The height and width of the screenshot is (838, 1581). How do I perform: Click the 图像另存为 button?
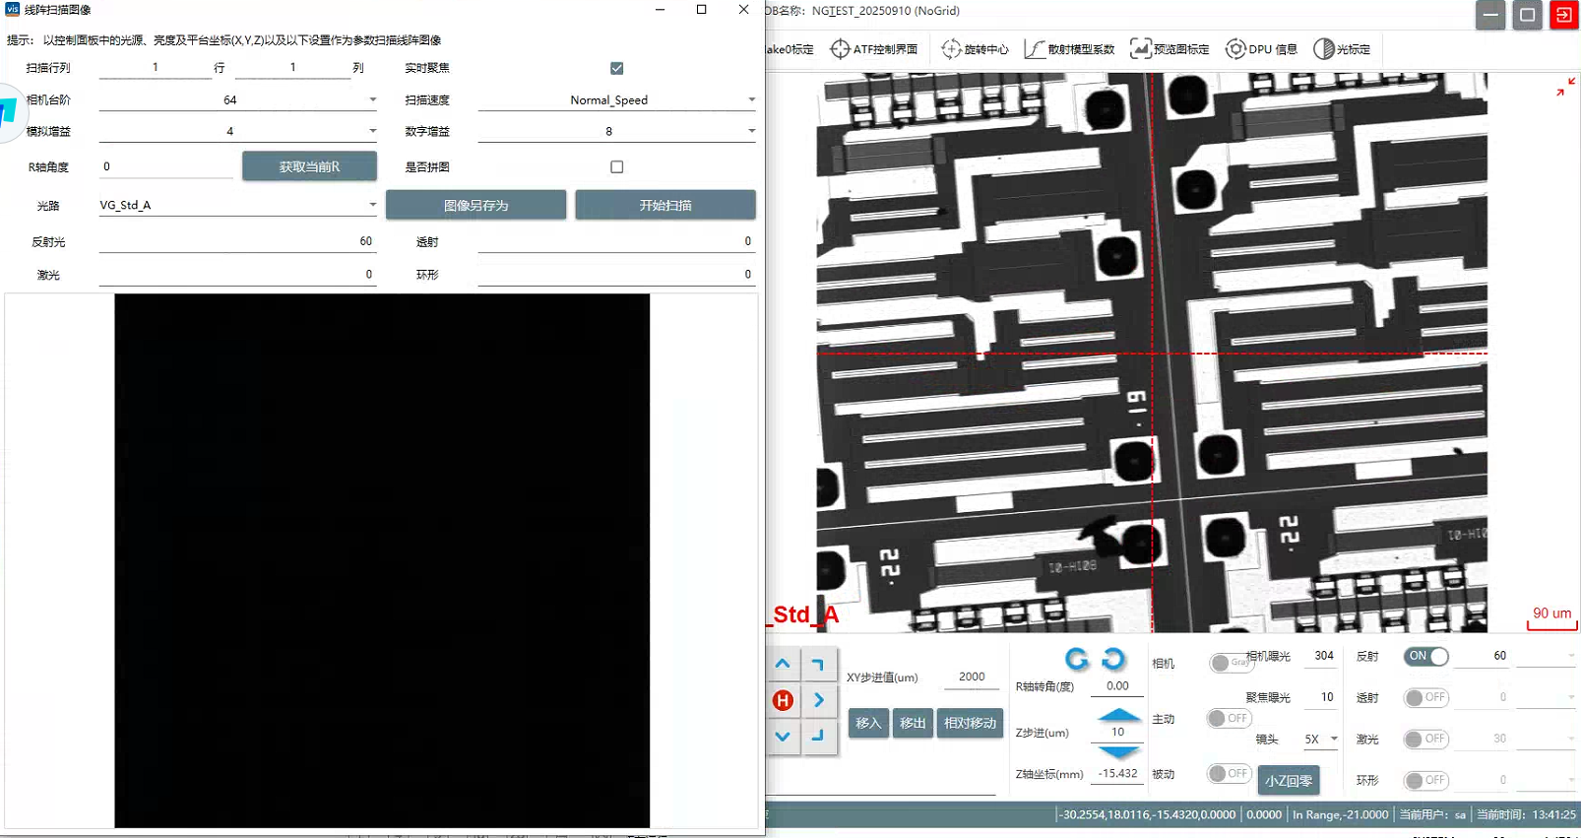click(x=475, y=205)
